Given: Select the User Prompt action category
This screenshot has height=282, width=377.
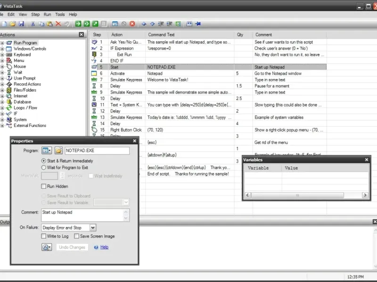Looking at the screenshot, I should point(25,78).
